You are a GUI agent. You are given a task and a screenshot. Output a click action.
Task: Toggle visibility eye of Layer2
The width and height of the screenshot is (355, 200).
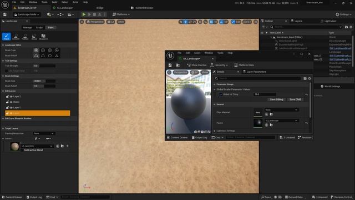[x=11, y=97]
